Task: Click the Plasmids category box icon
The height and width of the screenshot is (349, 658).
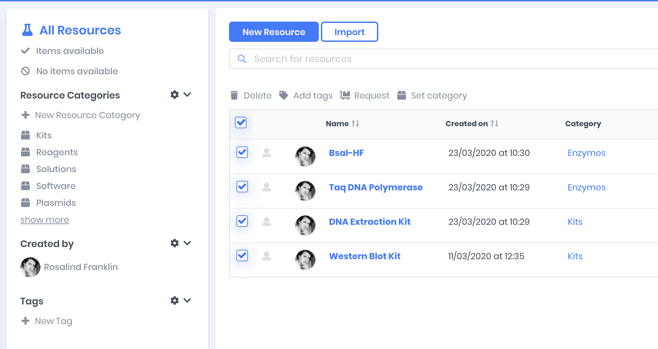Action: (25, 203)
